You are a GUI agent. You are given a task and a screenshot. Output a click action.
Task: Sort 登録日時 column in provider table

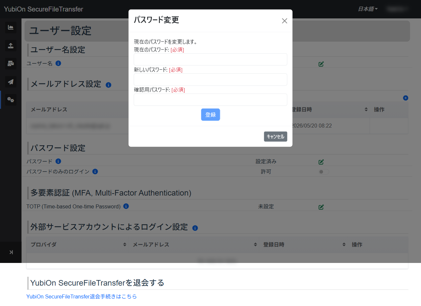[344, 245]
